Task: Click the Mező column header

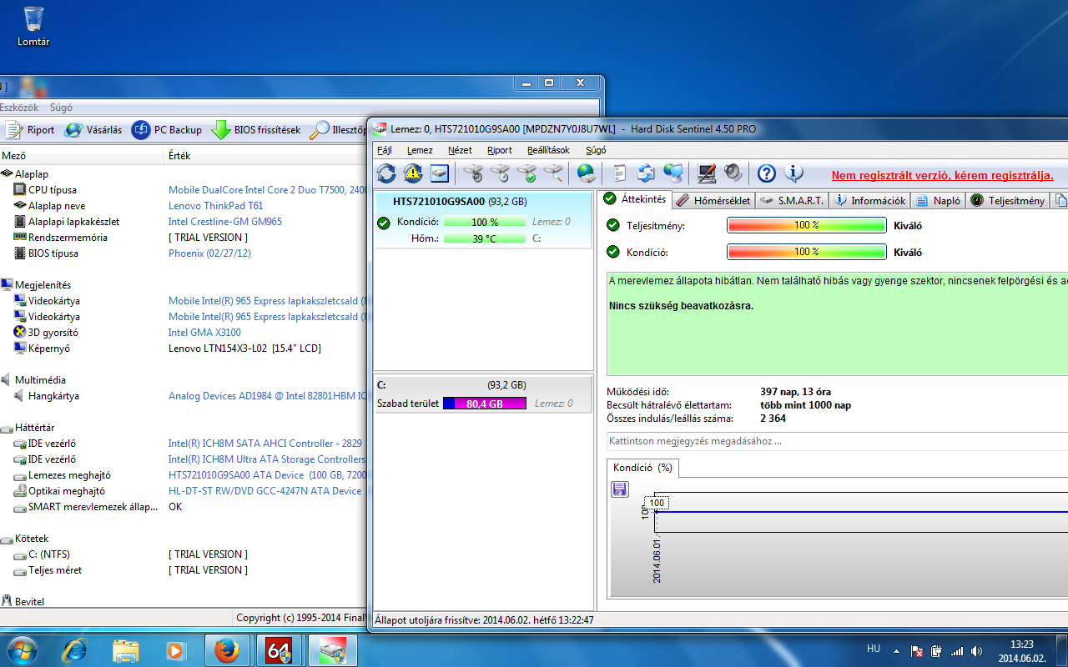Action: pos(82,156)
